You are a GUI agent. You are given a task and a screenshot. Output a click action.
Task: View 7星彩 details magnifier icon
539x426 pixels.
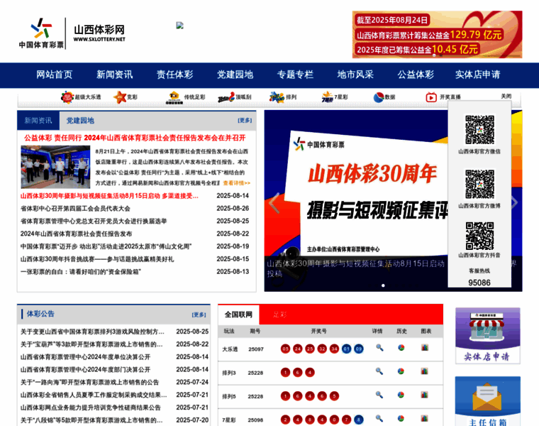(x=379, y=418)
